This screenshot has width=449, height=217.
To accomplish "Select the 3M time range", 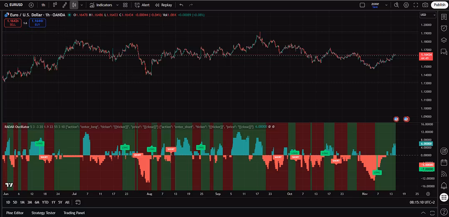I will pos(30,202).
